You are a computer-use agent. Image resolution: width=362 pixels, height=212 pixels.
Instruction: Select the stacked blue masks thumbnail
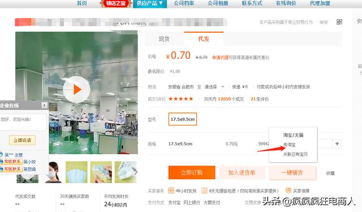(x=76, y=172)
